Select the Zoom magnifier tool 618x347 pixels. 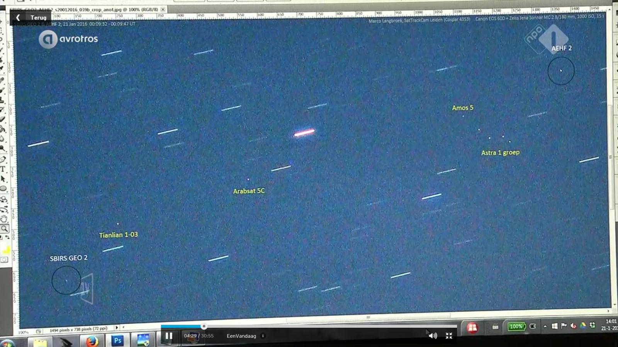(4, 229)
